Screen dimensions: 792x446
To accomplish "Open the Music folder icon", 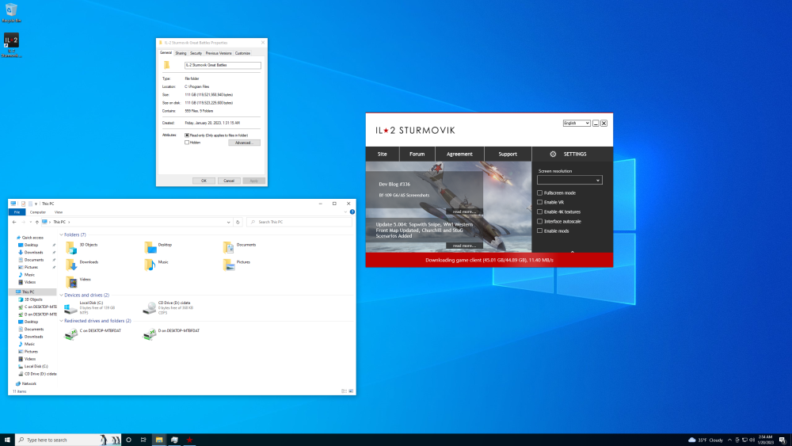I will [x=150, y=265].
